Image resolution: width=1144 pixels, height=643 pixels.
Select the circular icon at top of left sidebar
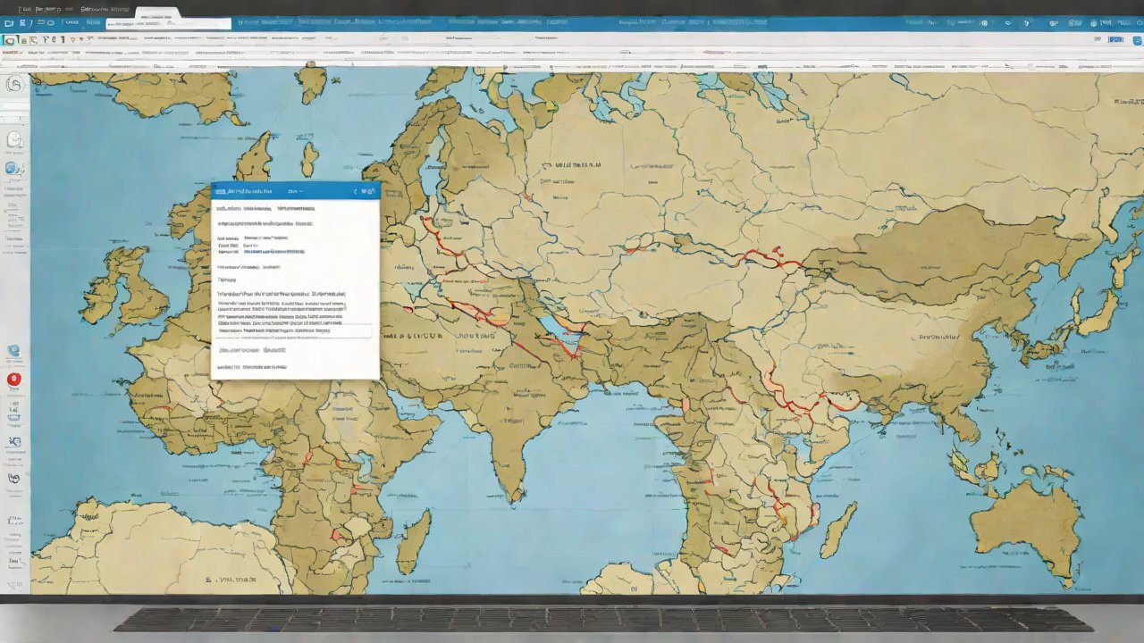[x=14, y=85]
